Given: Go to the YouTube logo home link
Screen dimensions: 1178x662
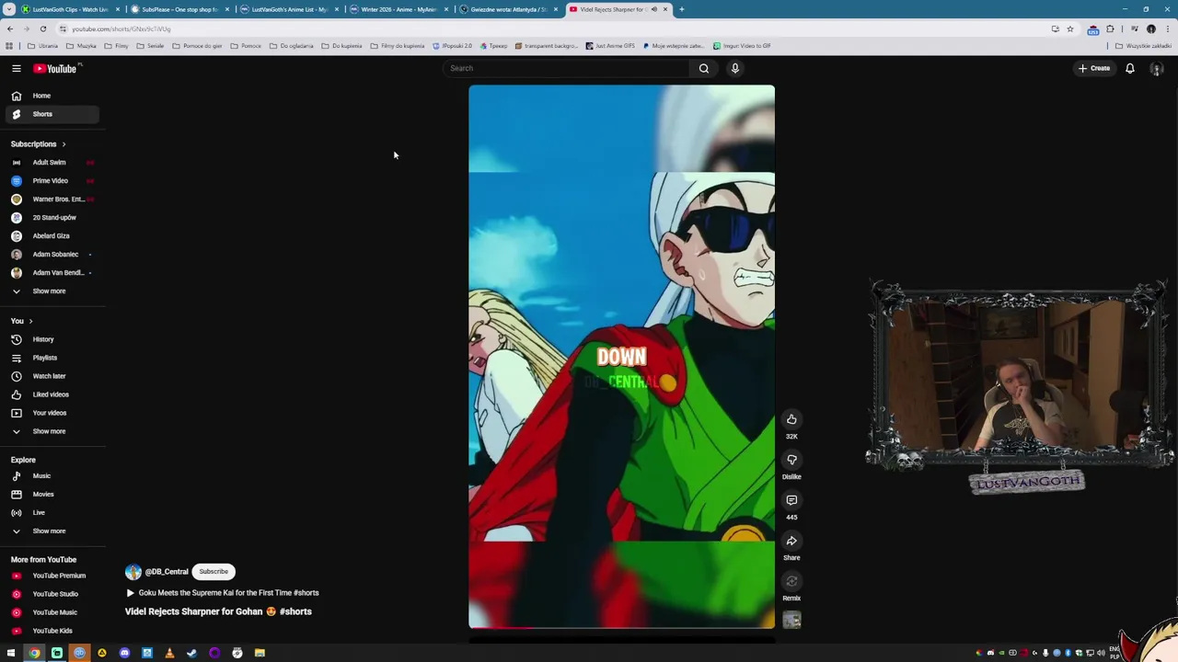Looking at the screenshot, I should pos(57,68).
